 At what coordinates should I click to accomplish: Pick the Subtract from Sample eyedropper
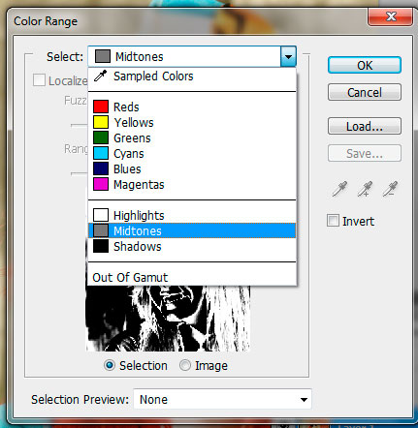[390, 189]
